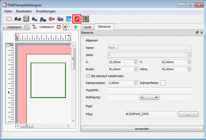Screen dimensions: 206x140
Task: Select the 3D part screw tool
Action: [35, 19]
